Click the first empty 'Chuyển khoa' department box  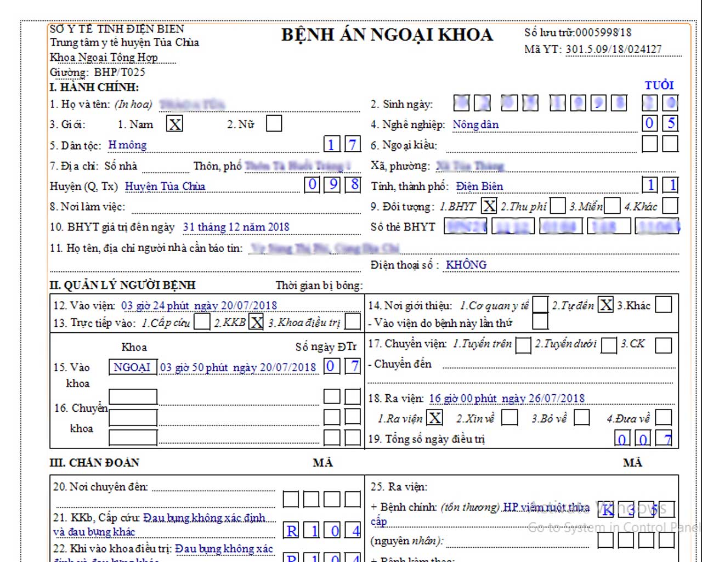point(133,396)
